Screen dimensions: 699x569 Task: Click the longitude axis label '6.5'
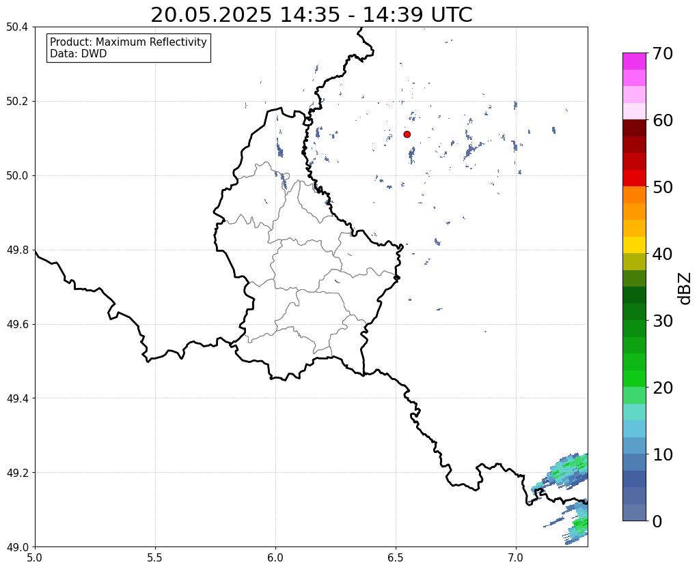pos(396,557)
